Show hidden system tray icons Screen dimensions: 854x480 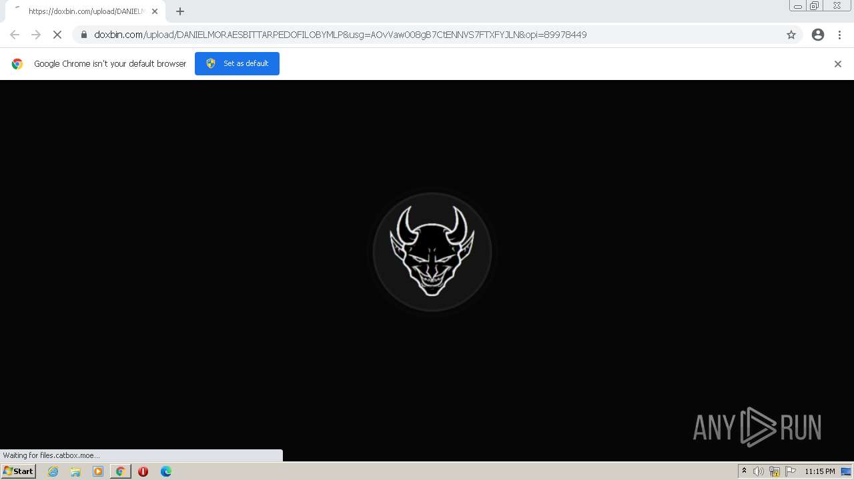(744, 471)
